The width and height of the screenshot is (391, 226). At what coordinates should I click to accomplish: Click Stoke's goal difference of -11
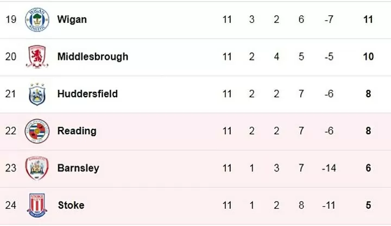(x=329, y=205)
